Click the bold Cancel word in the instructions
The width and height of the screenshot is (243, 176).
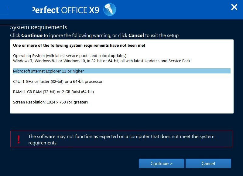(x=136, y=35)
